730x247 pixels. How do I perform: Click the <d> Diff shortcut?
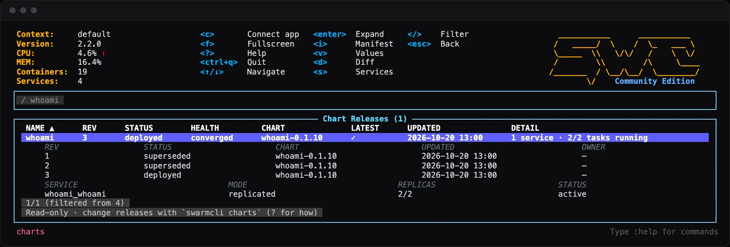pyautogui.click(x=344, y=62)
